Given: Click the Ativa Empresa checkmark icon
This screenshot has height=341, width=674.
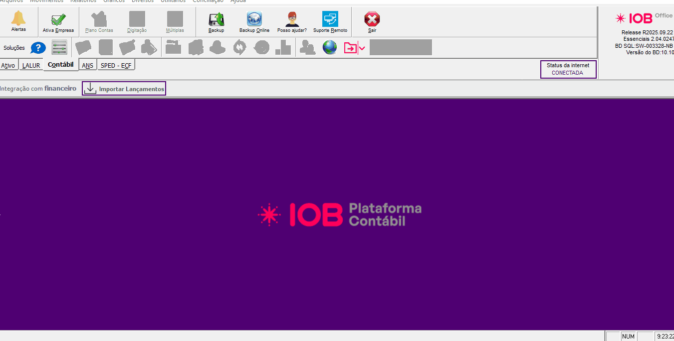Looking at the screenshot, I should pyautogui.click(x=58, y=20).
